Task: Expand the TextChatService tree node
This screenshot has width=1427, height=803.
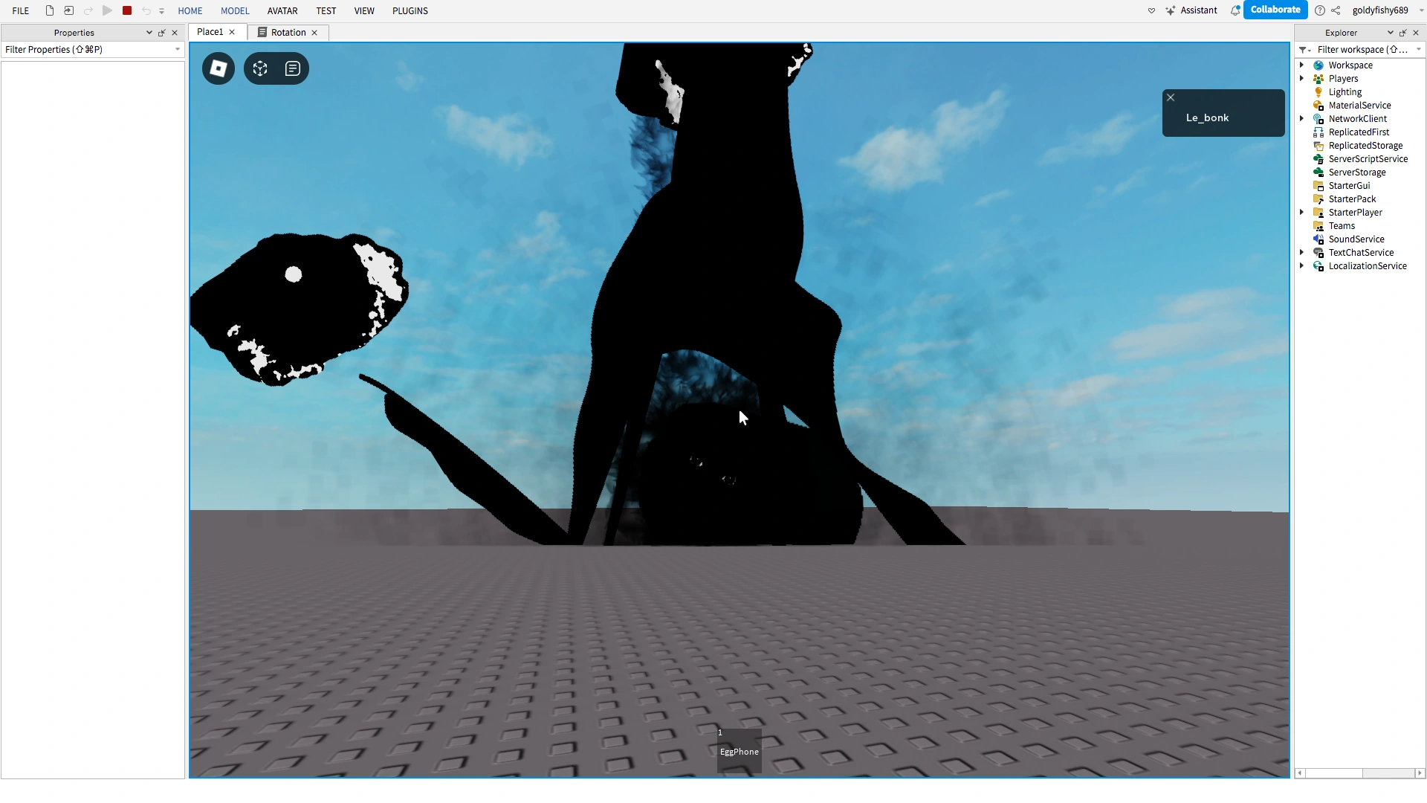Action: coord(1302,252)
